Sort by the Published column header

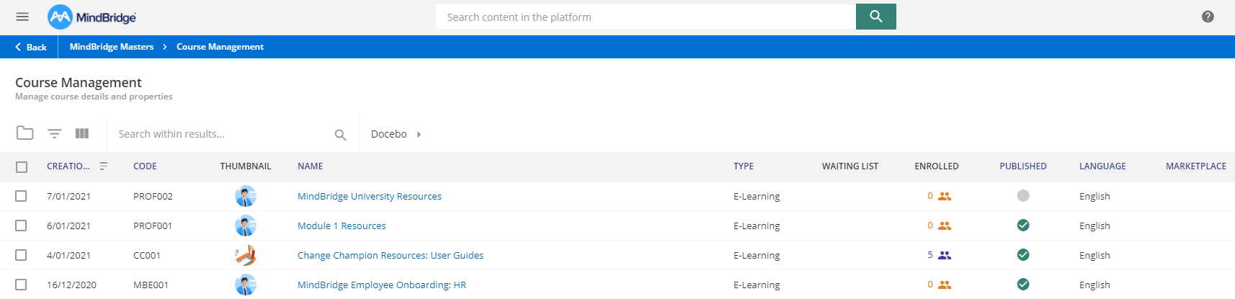tap(1023, 166)
